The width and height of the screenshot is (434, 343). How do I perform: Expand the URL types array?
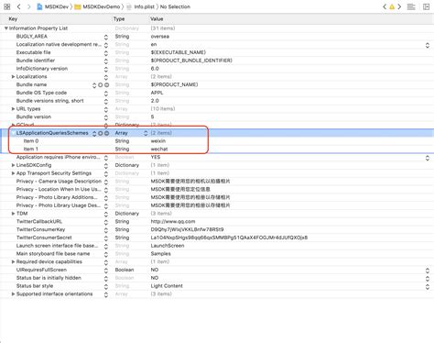(x=13, y=109)
